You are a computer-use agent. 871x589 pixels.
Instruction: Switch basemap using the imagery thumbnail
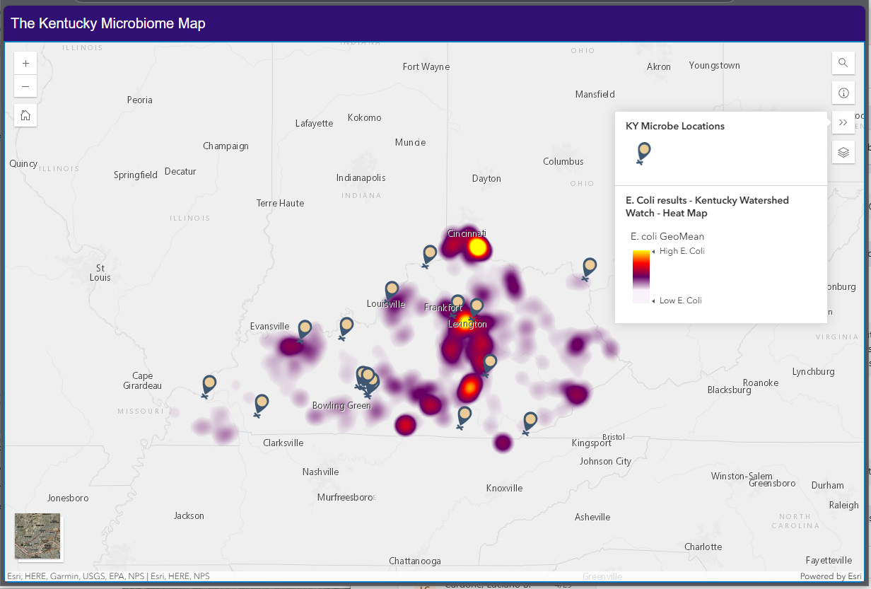tap(37, 537)
